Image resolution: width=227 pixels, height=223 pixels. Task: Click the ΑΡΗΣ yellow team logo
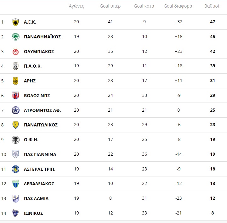[15, 81]
